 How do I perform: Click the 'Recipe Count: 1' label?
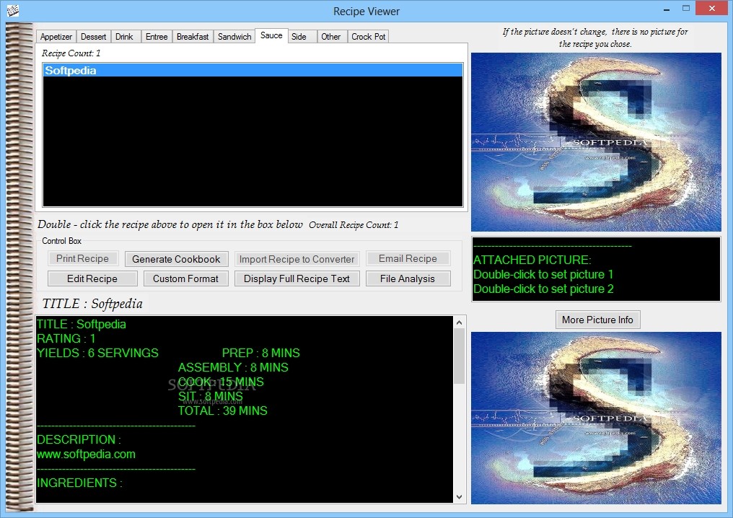71,53
